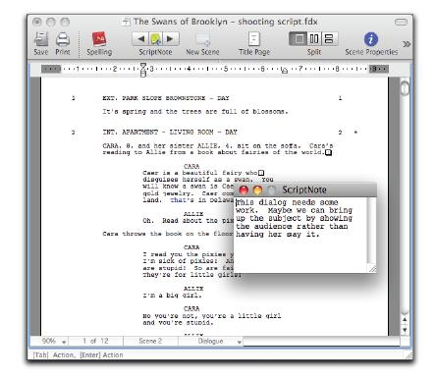Click the New Scene icon

pos(202,39)
